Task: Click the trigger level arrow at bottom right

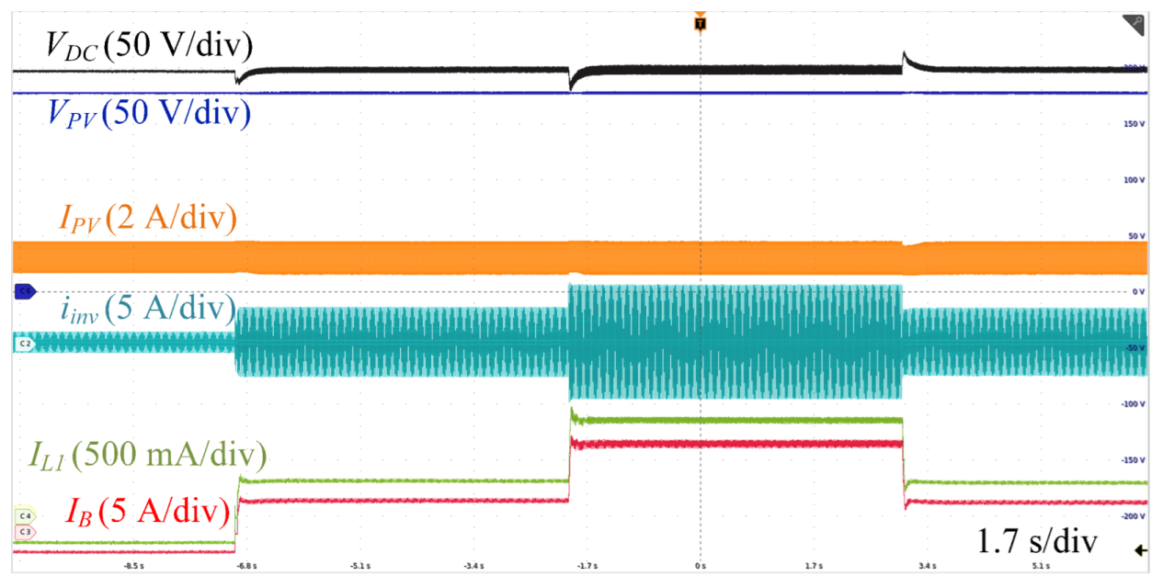Action: [x=1142, y=550]
